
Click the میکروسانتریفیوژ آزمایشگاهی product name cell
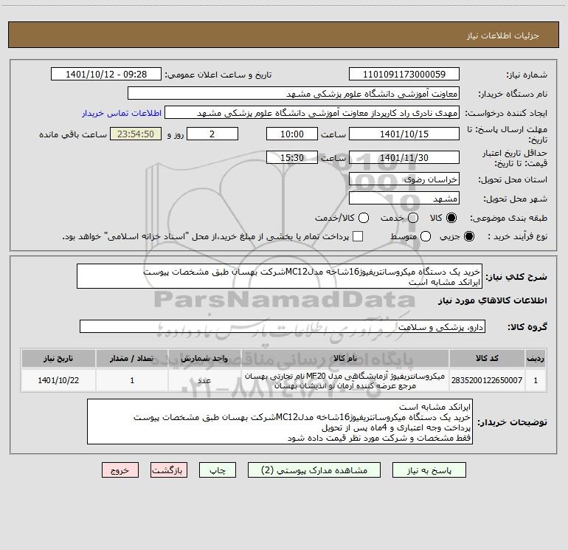coord(345,380)
